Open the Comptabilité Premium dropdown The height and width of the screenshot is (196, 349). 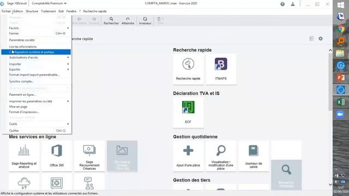pos(49,3)
